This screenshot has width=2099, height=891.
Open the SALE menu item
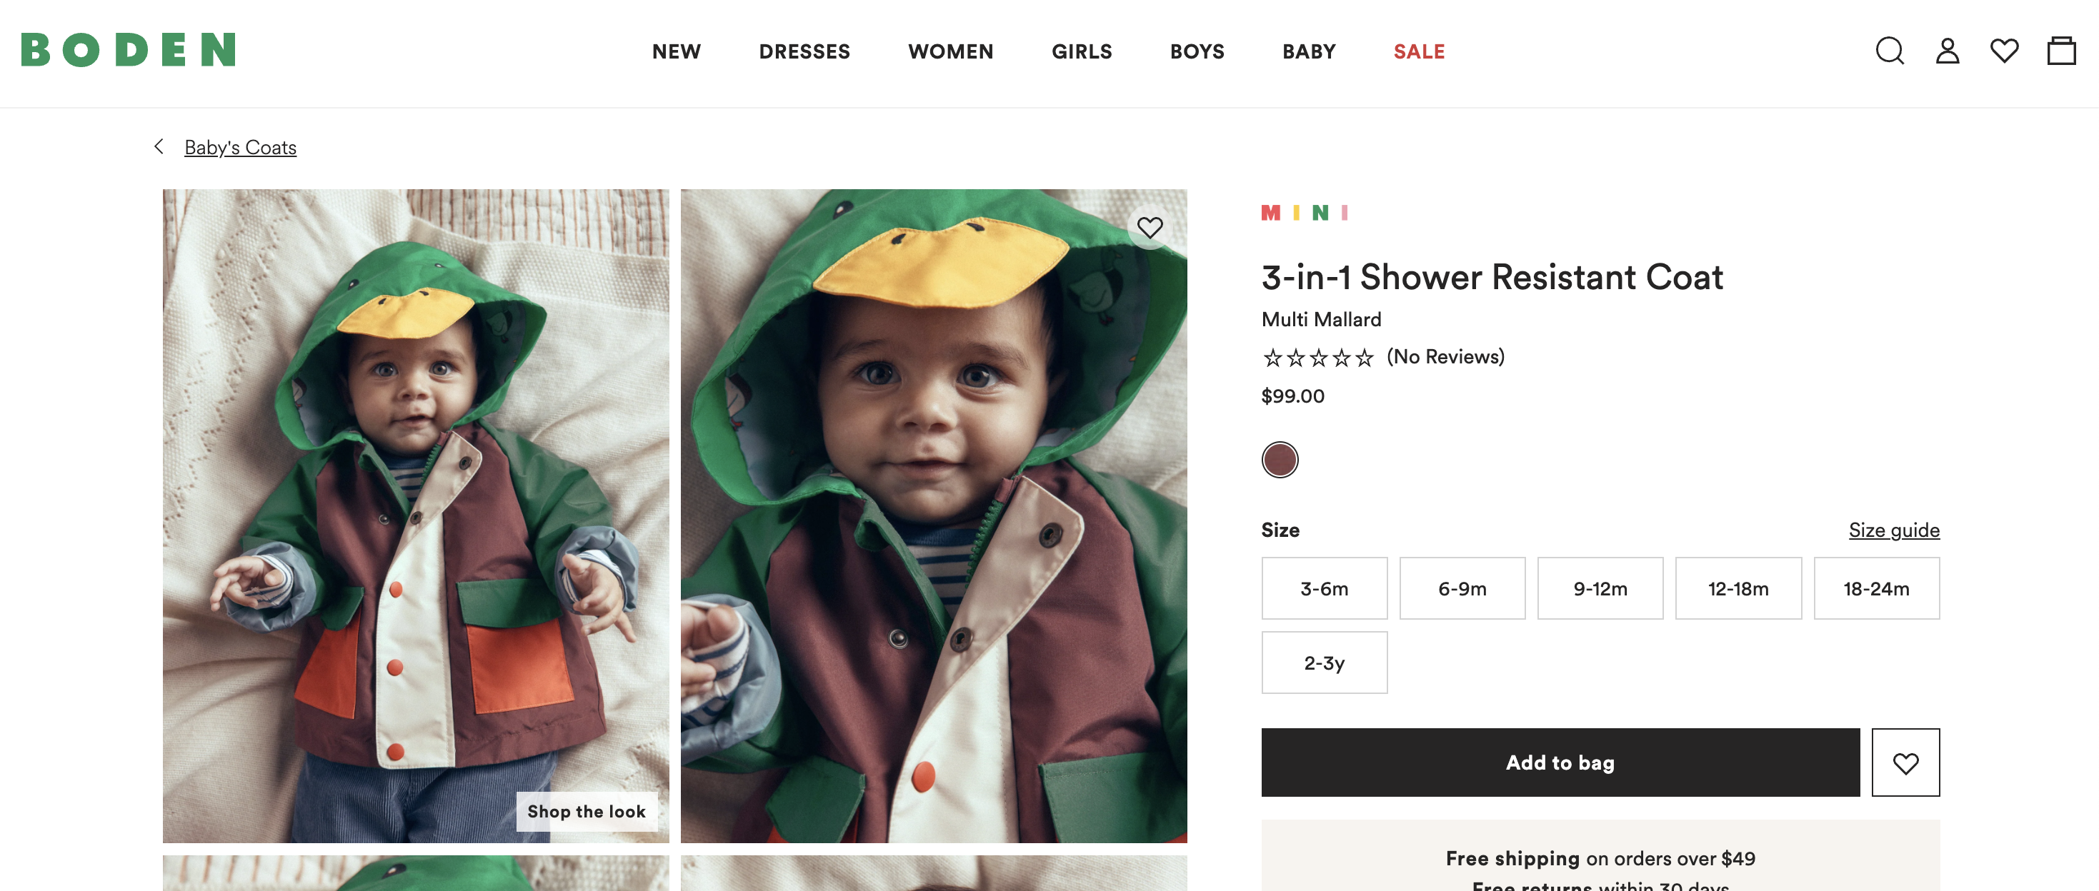click(1419, 51)
